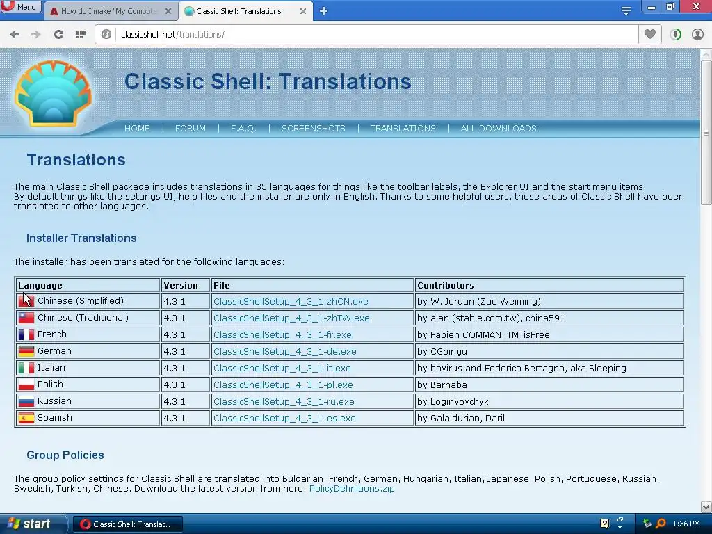
Task: Click the vertical scrollbar thumb
Action: [706, 133]
